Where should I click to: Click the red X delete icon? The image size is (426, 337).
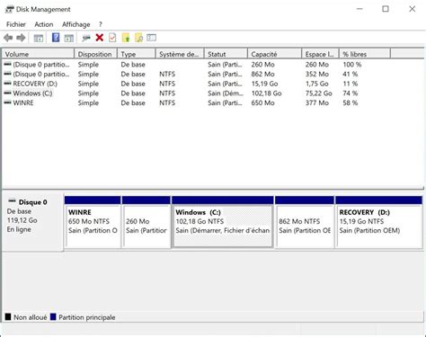(100, 38)
